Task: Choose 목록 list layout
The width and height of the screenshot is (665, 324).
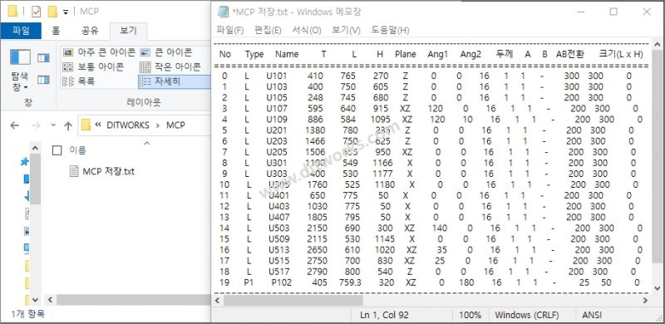Action: click(79, 81)
